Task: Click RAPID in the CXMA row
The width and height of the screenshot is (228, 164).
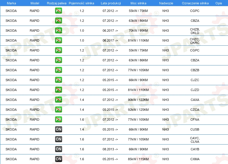Action: click(x=34, y=159)
